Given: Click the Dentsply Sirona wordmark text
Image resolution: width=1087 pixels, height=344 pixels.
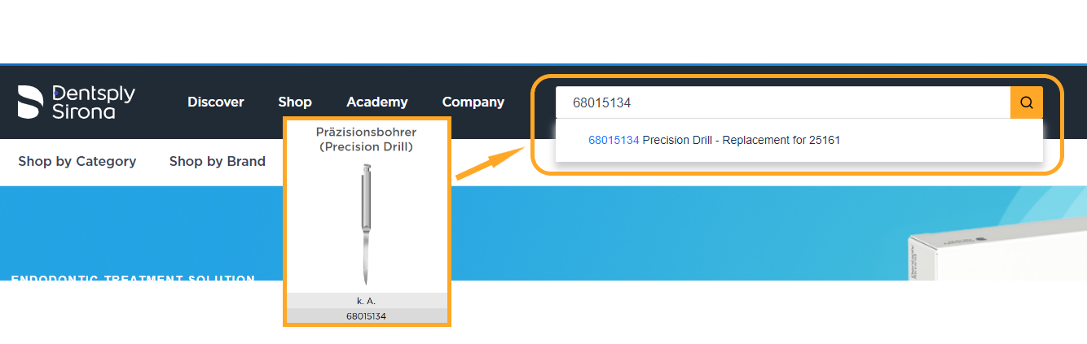Looking at the screenshot, I should coord(94,102).
